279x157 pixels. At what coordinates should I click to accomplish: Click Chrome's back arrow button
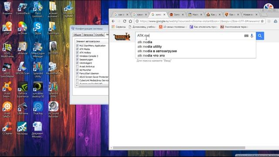[x=113, y=21]
